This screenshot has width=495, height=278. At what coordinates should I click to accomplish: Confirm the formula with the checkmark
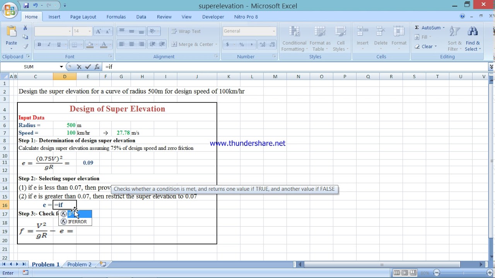pyautogui.click(x=88, y=67)
